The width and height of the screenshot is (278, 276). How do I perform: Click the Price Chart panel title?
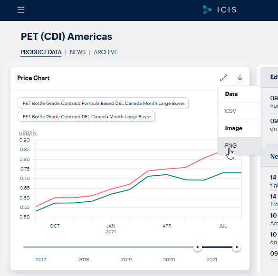33,78
